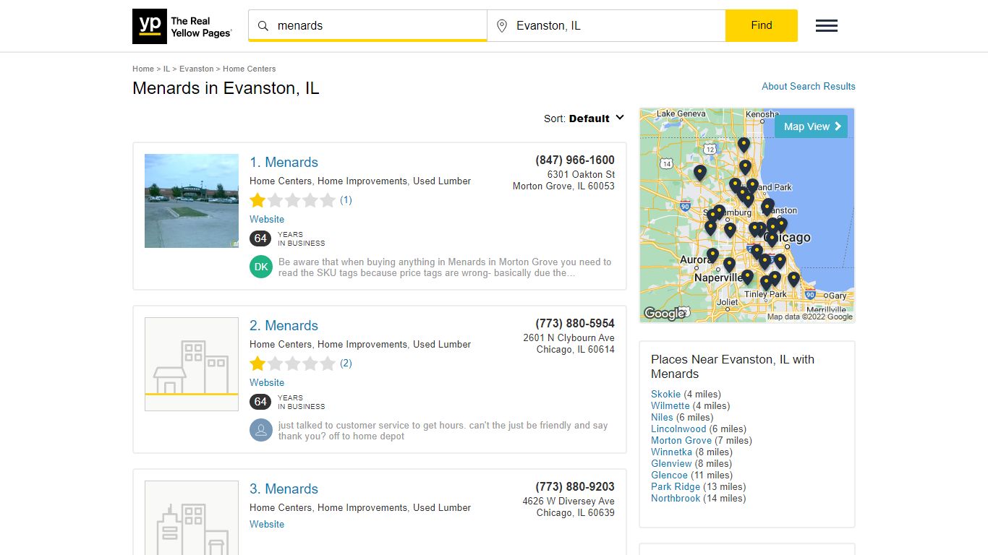Image resolution: width=988 pixels, height=555 pixels.
Task: Click the (1) review count link
Action: (x=346, y=200)
